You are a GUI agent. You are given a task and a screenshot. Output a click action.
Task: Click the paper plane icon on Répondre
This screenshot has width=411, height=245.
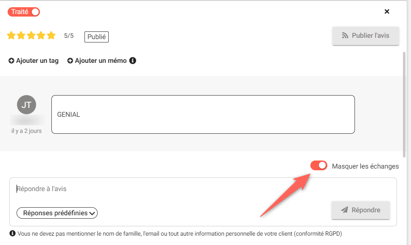coord(344,210)
